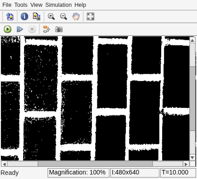The width and height of the screenshot is (197, 179).
Task: Click the greyed-out Stop simulation button
Action: point(32,29)
